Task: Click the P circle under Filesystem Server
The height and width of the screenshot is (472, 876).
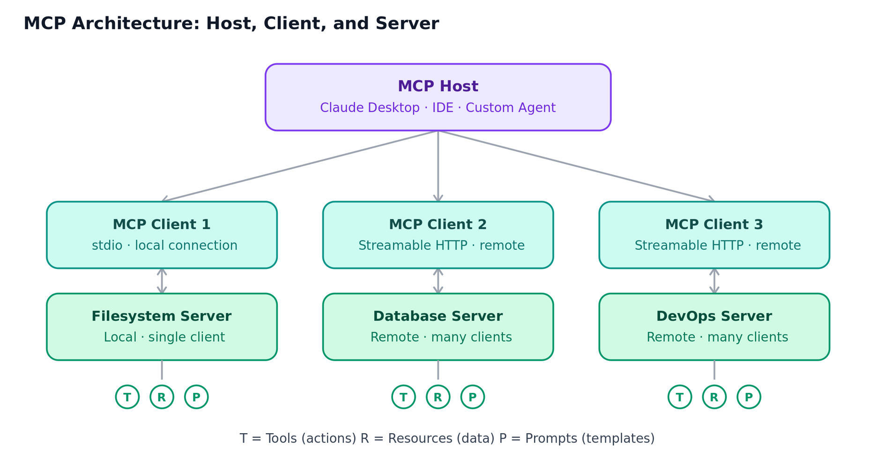Action: pyautogui.click(x=196, y=397)
